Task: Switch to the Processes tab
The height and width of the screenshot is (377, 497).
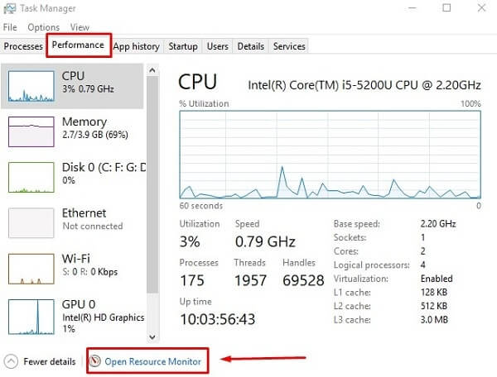Action: pos(23,46)
